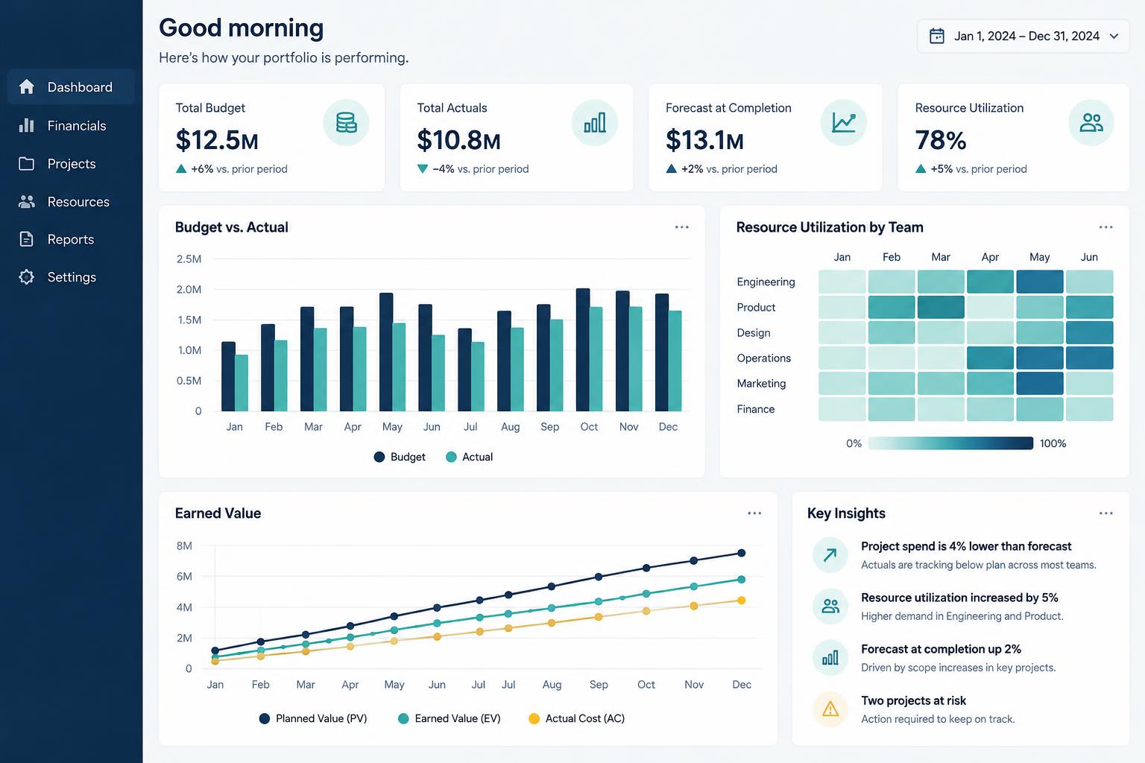Click the Total Budget coins icon

click(346, 122)
